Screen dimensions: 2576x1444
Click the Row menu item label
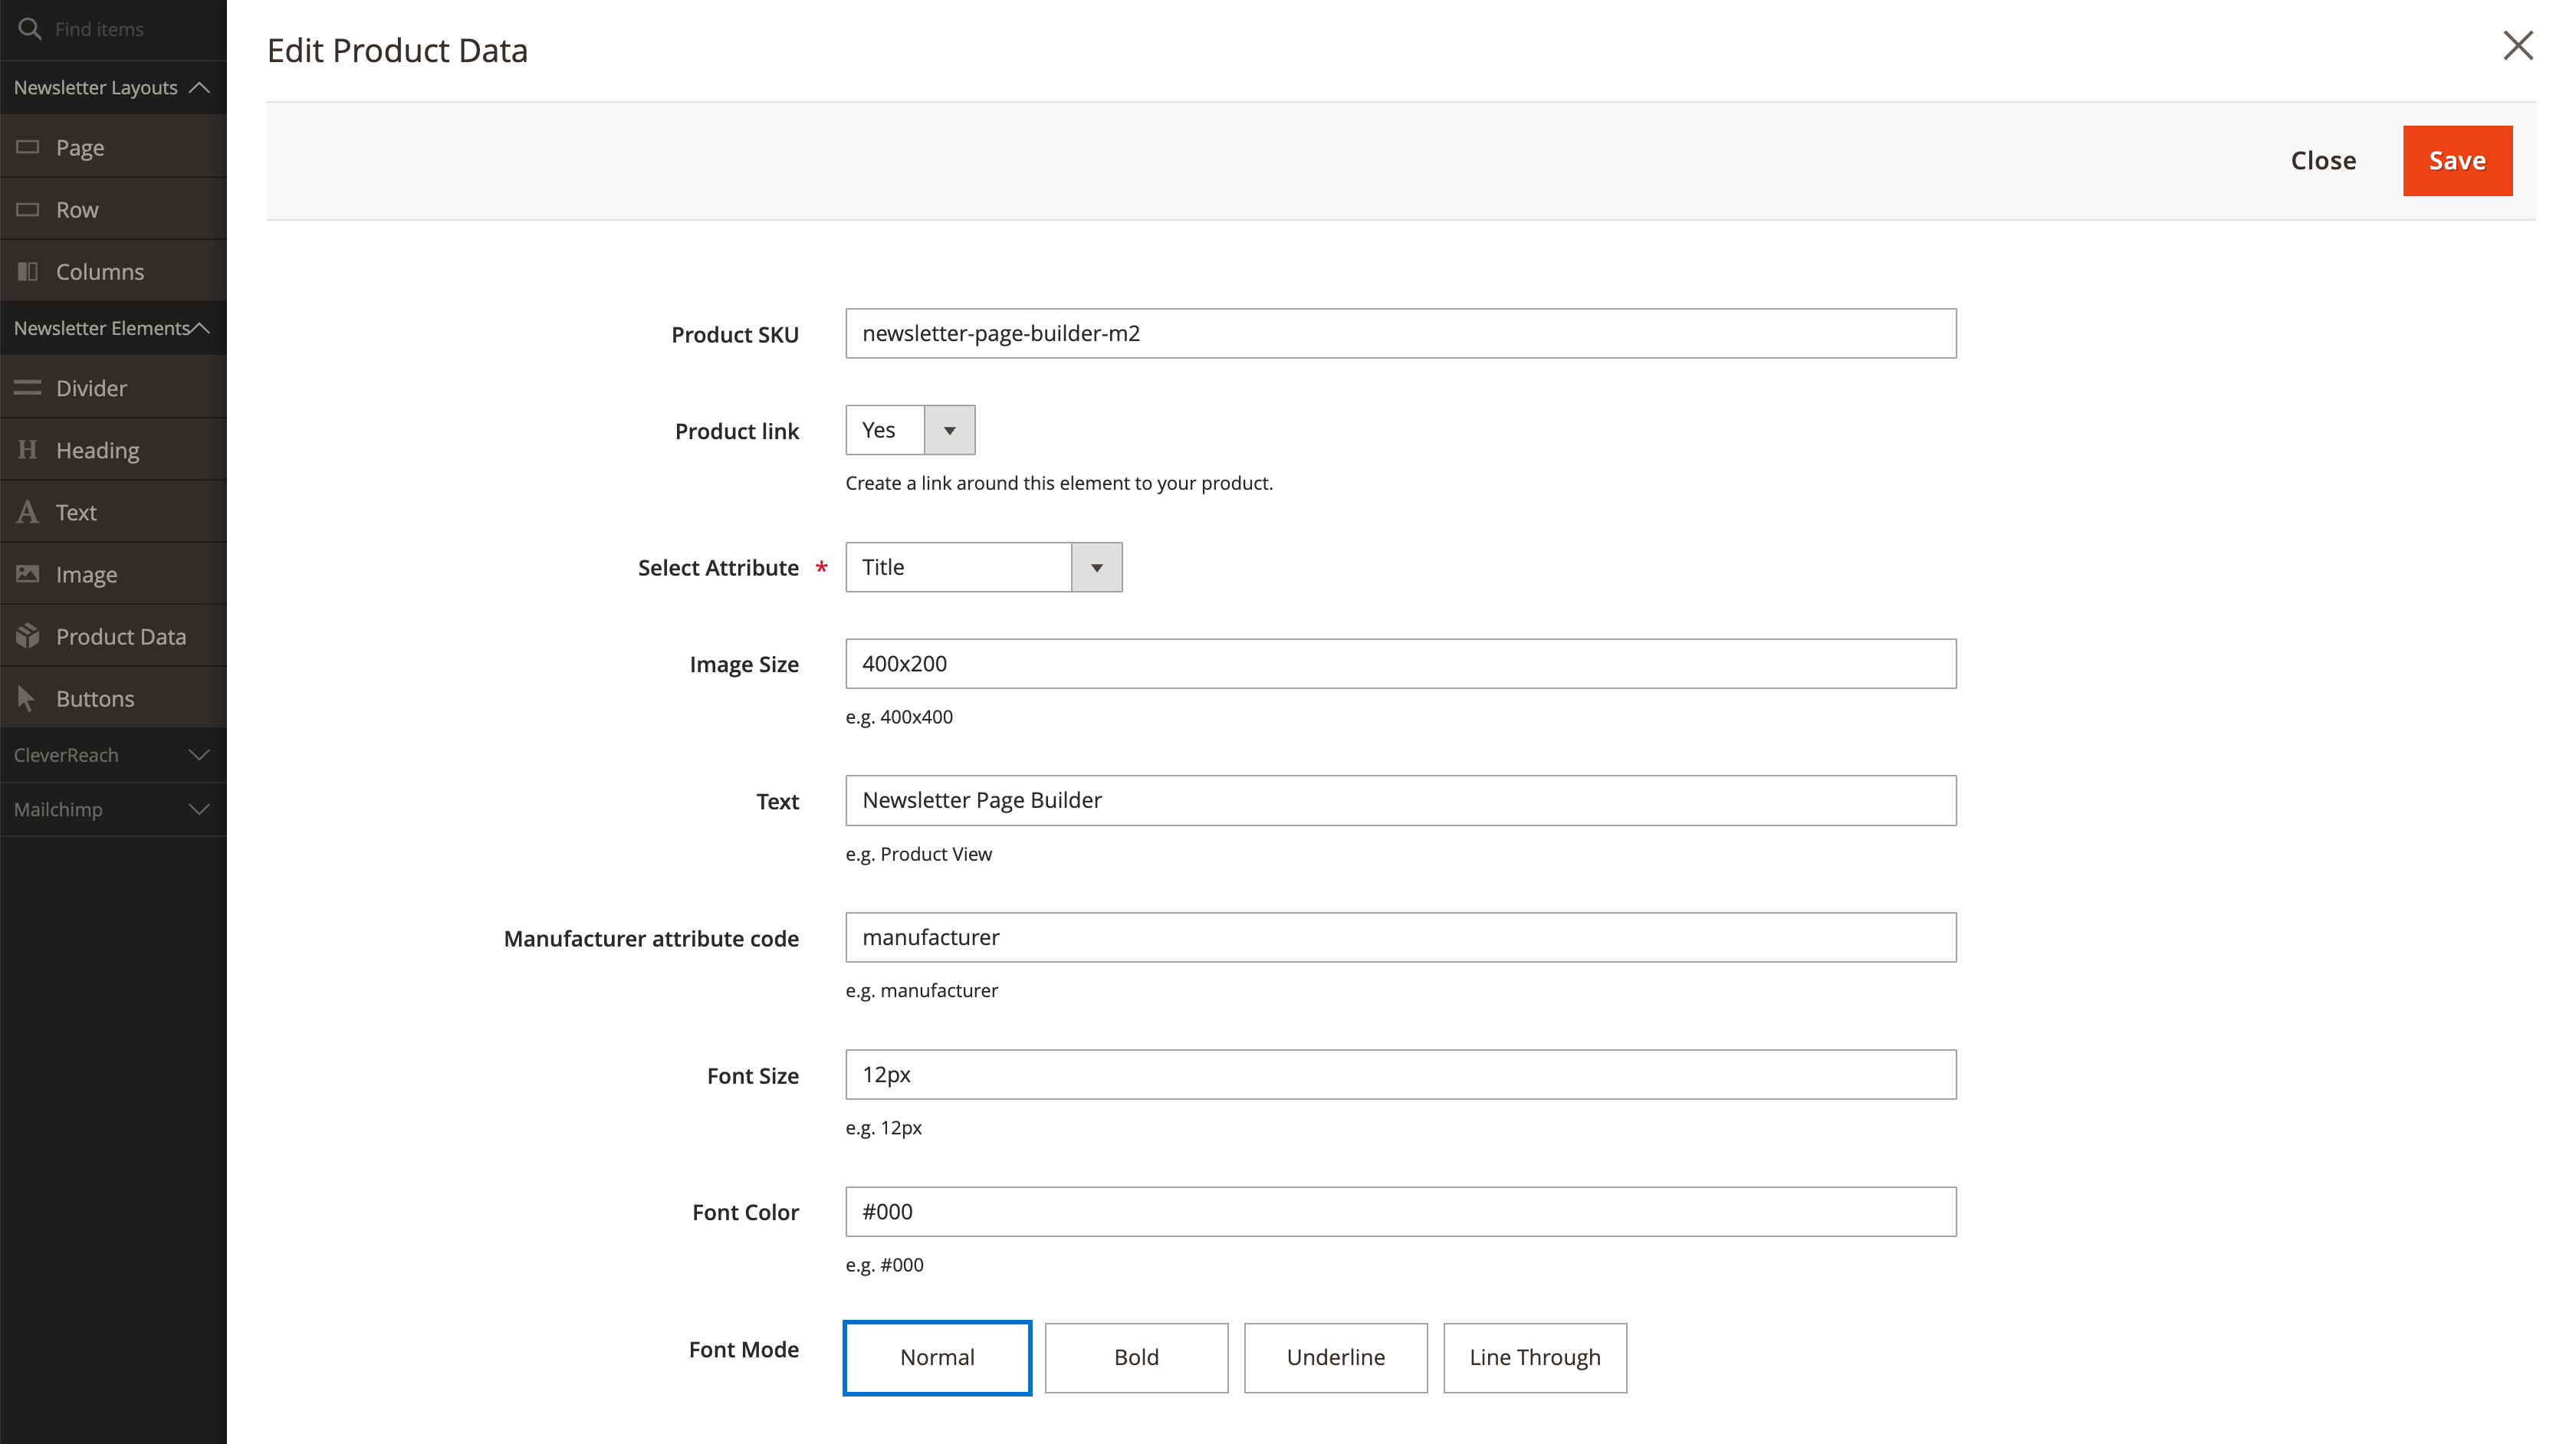tap(77, 210)
